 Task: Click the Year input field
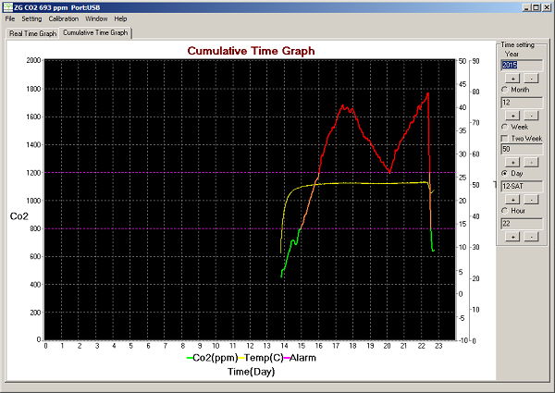coord(522,65)
